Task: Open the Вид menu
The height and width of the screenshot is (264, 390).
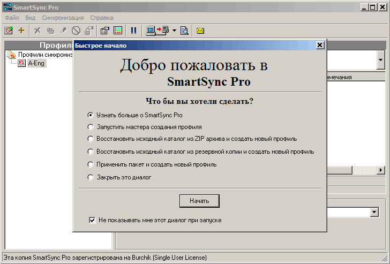Action: pos(30,18)
